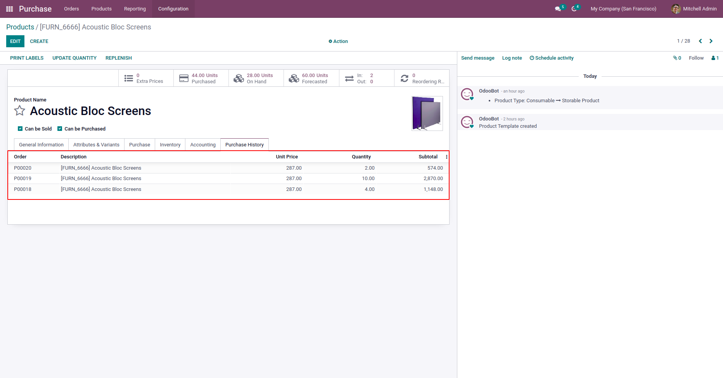Screen dimensions: 723x378
Task: Click Schedule activity link
Action: pyautogui.click(x=552, y=58)
